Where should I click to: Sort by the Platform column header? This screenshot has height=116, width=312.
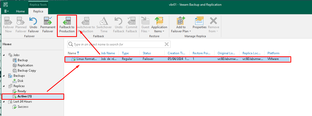point(274,53)
